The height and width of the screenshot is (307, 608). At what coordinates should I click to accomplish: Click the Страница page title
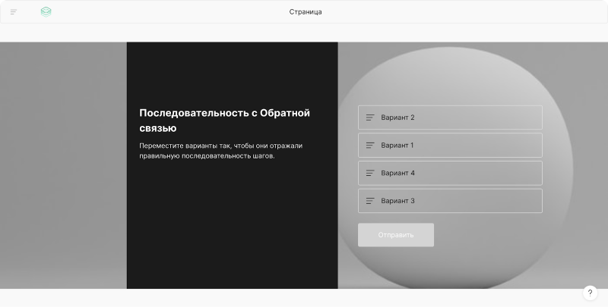[x=305, y=12]
